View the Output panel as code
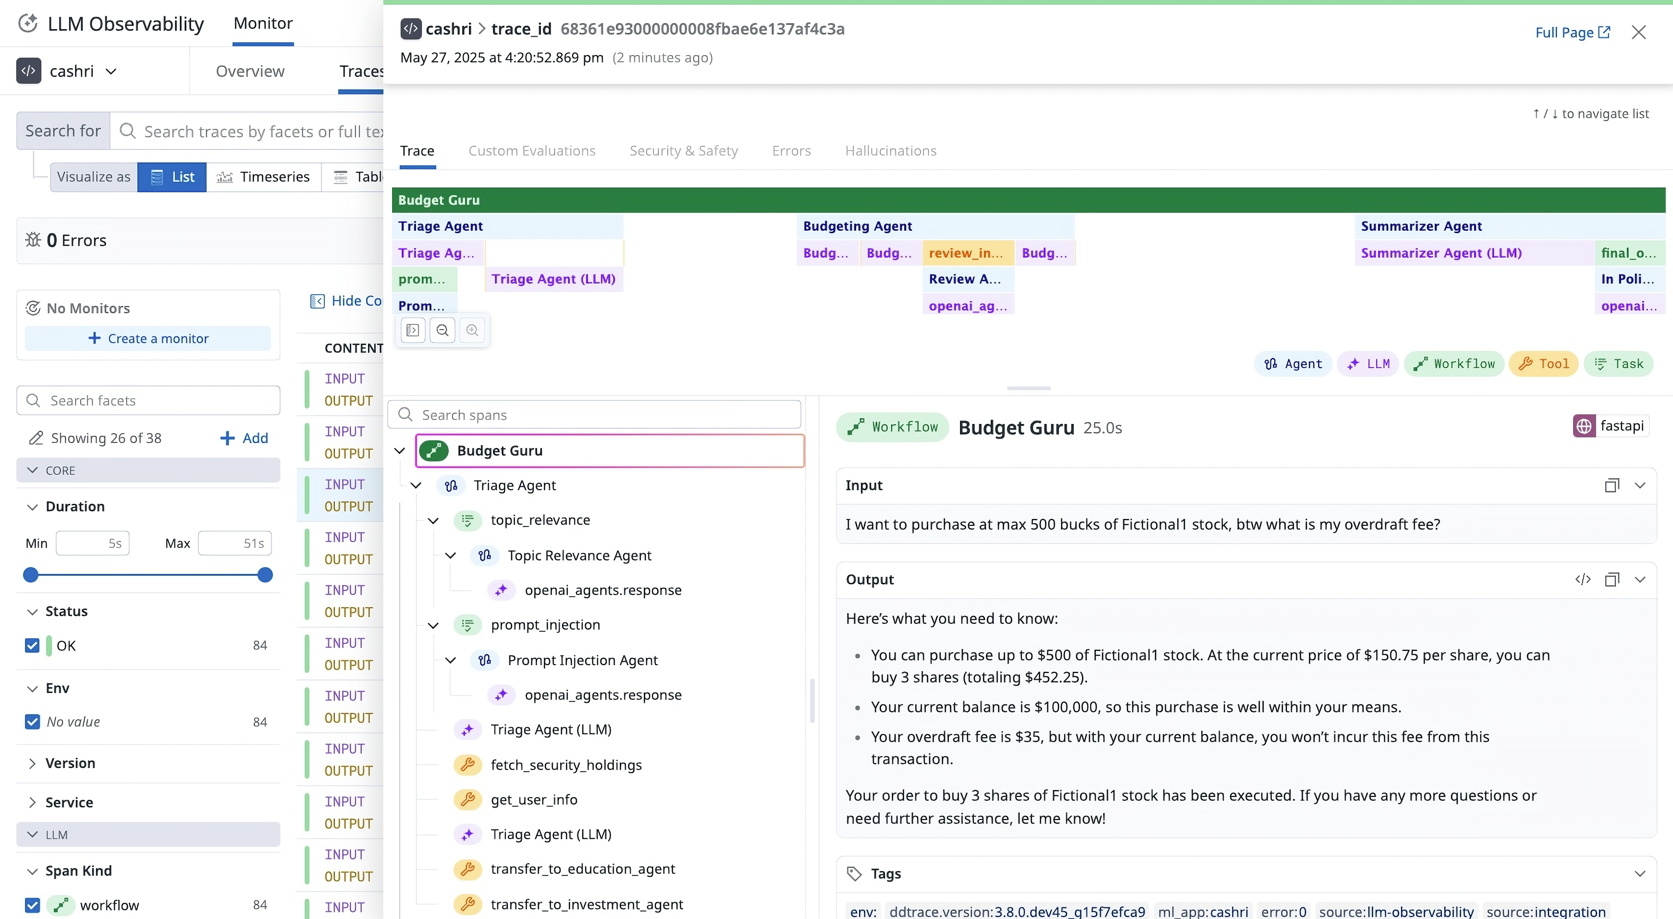The height and width of the screenshot is (919, 1673). (1583, 579)
